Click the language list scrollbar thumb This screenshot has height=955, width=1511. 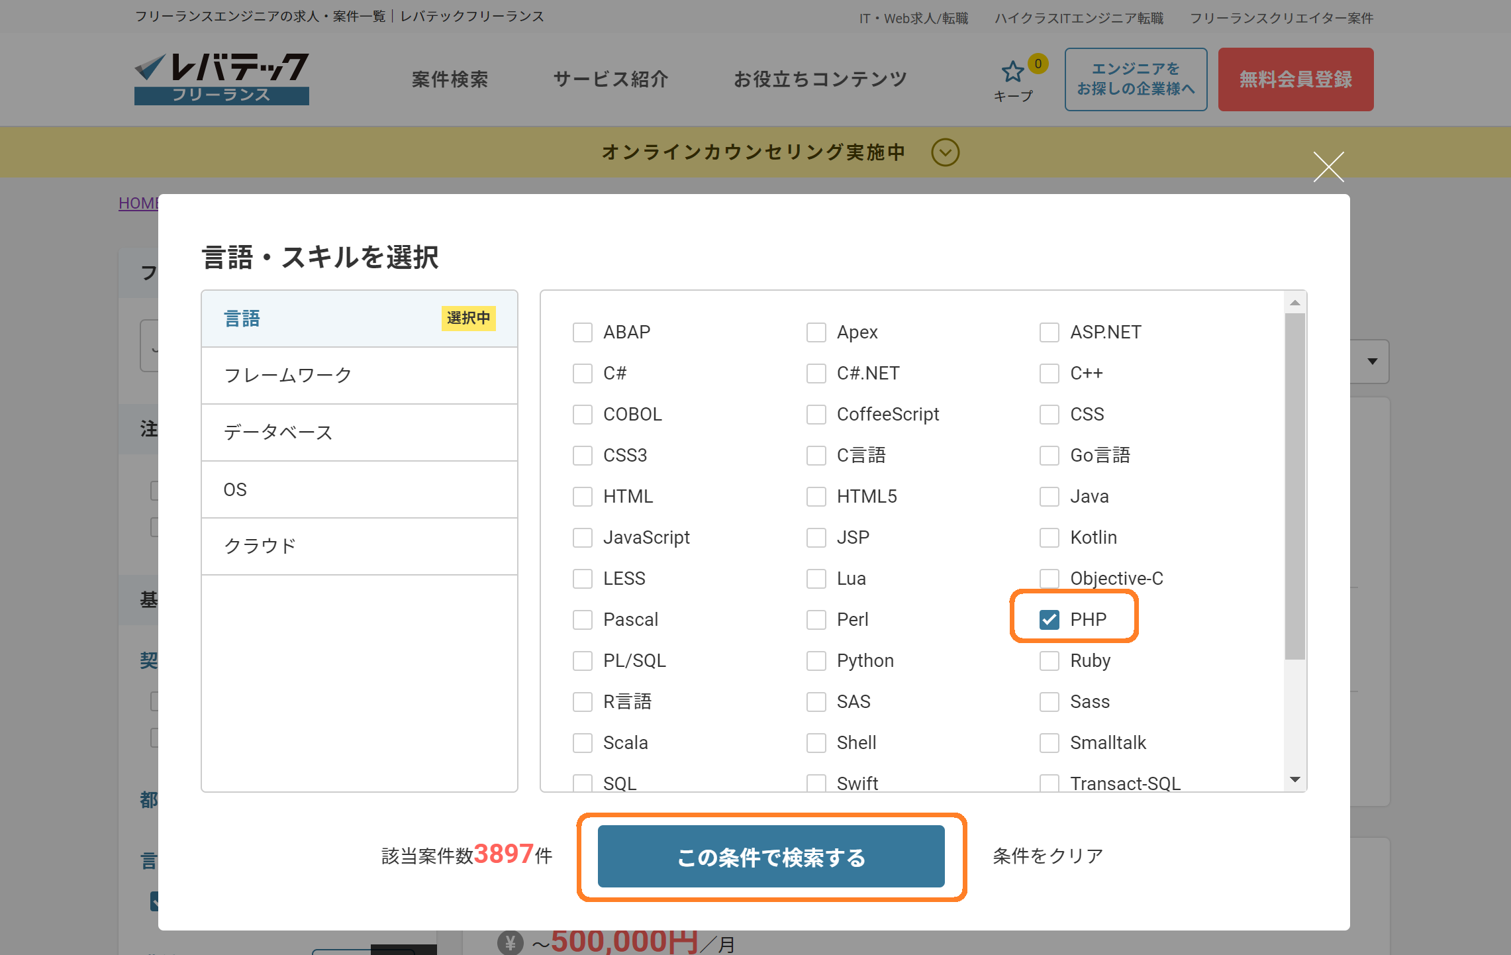pyautogui.click(x=1294, y=487)
